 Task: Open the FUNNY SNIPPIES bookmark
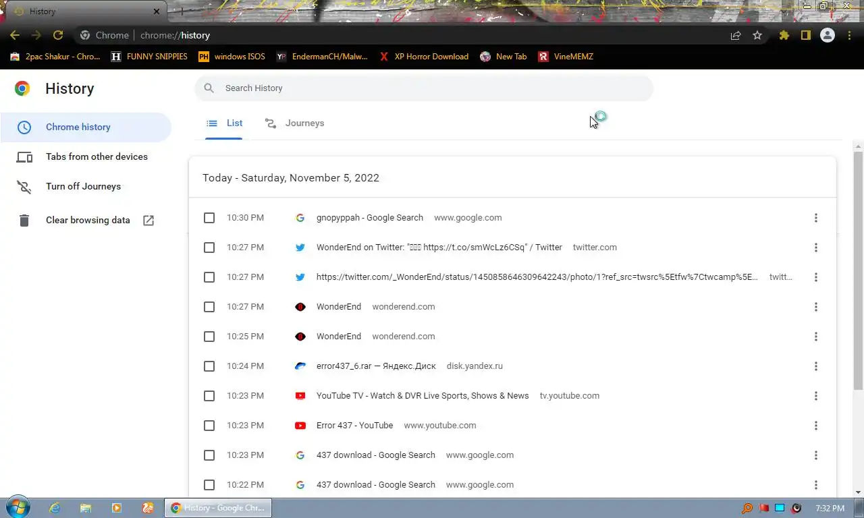pyautogui.click(x=149, y=57)
